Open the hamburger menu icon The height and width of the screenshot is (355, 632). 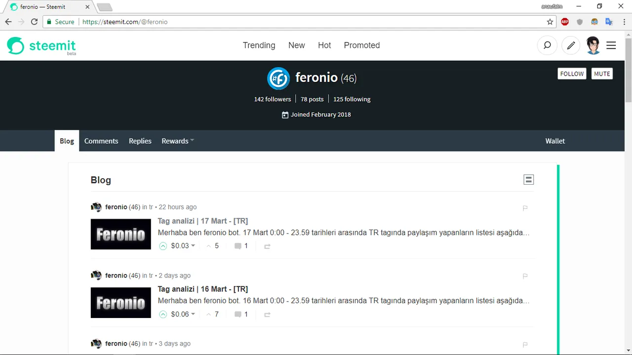tap(611, 45)
